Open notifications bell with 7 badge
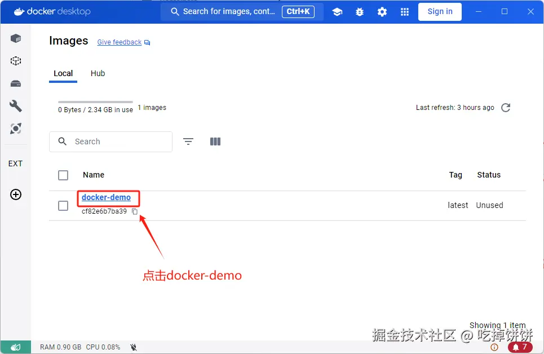The image size is (544, 354). pyautogui.click(x=520, y=347)
